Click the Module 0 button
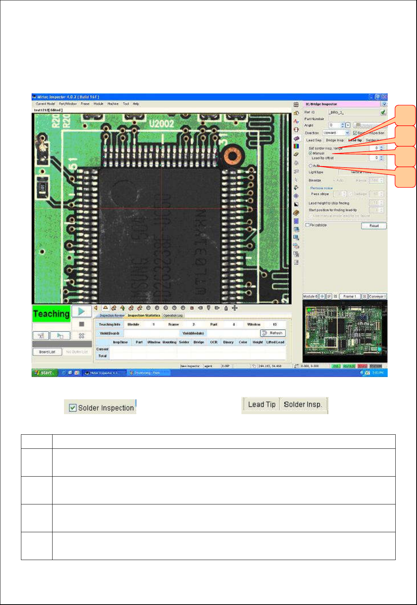The image size is (417, 605). coord(310,296)
